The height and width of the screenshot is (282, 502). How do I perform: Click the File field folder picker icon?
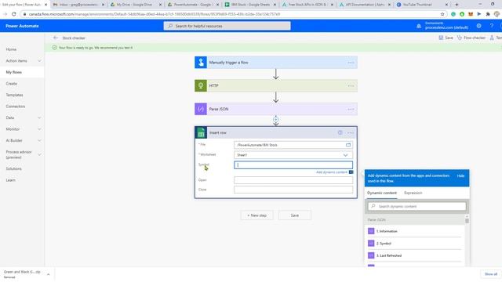click(348, 145)
